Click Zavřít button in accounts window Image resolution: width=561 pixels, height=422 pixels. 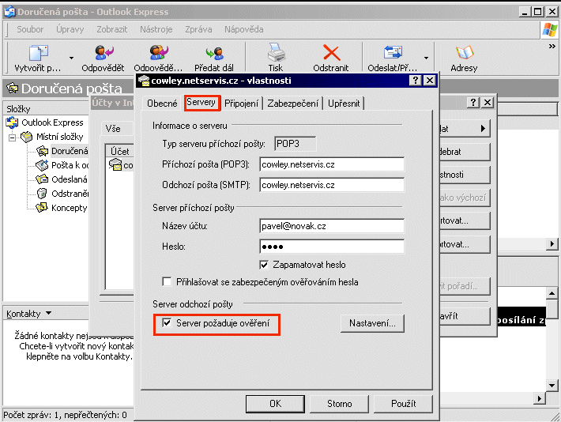[465, 316]
